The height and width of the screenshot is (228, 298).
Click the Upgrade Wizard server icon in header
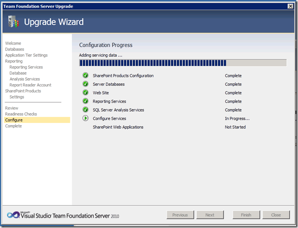pyautogui.click(x=14, y=22)
